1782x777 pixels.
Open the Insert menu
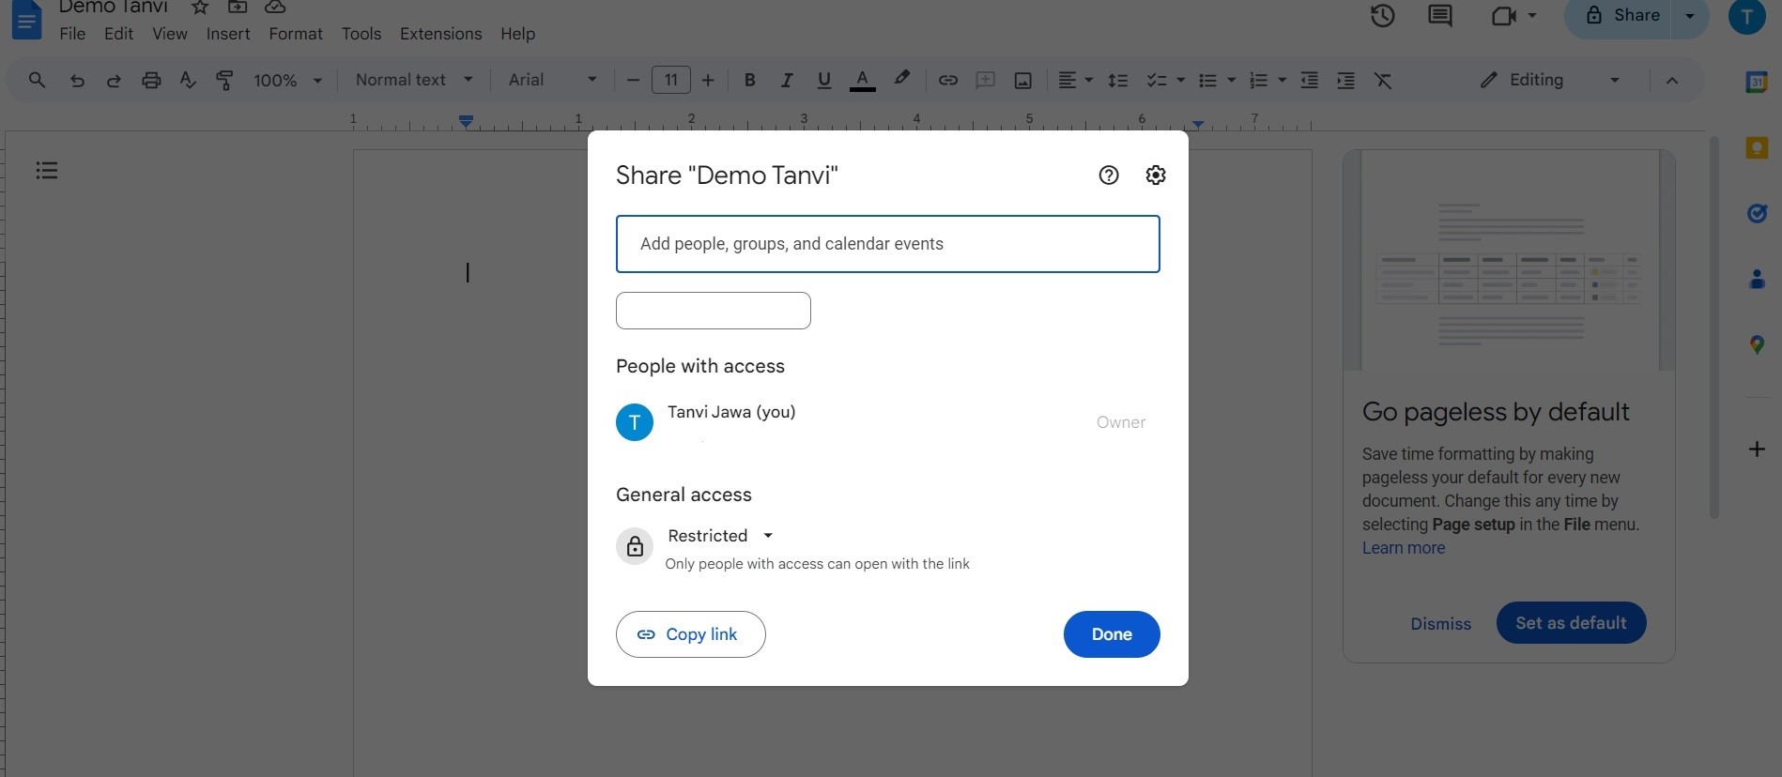(x=228, y=34)
